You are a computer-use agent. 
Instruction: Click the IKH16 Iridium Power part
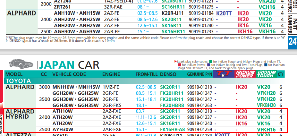[245, 32]
